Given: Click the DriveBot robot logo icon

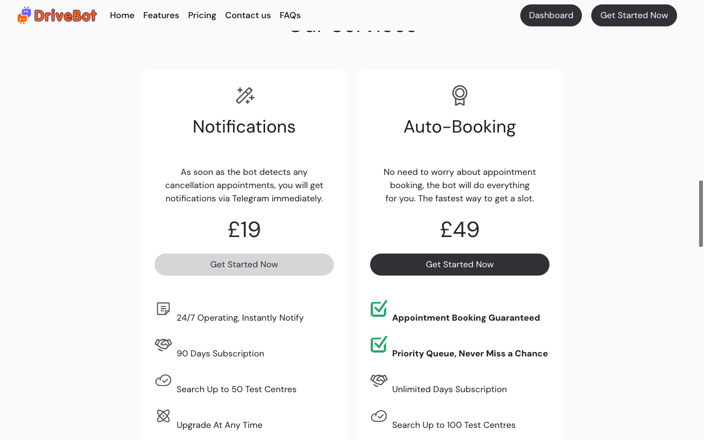Looking at the screenshot, I should coord(23,15).
